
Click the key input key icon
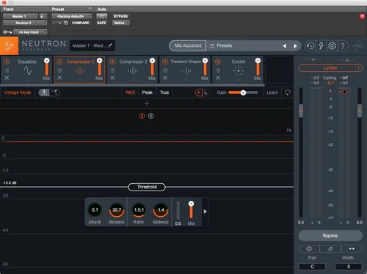coord(7,32)
